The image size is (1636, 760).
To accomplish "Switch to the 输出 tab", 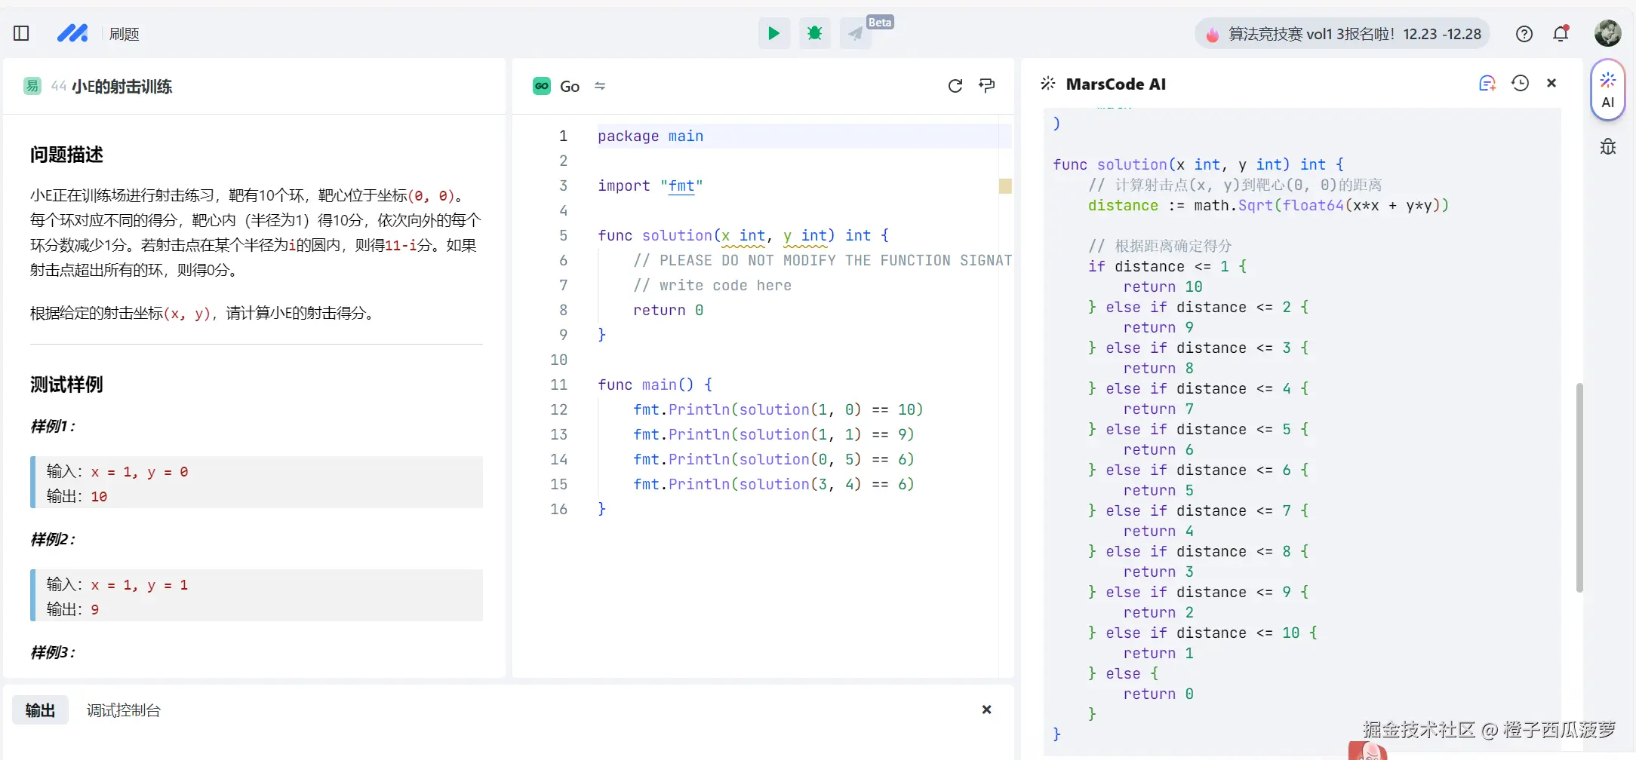I will (40, 710).
